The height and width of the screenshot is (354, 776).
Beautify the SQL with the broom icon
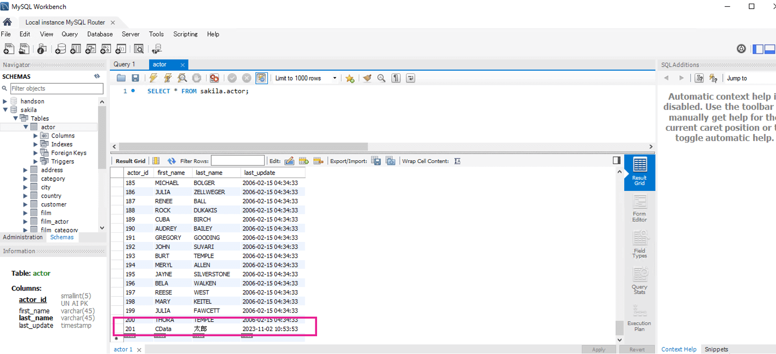(x=367, y=78)
